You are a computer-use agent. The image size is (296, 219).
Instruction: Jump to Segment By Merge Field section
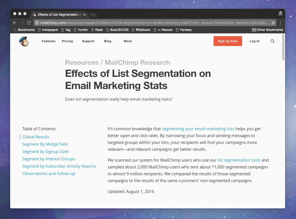(45, 144)
